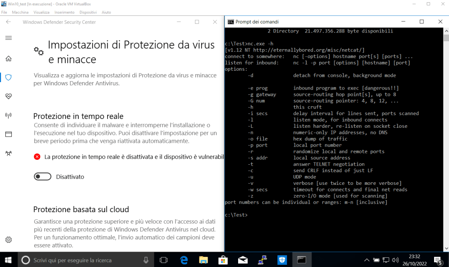The width and height of the screenshot is (449, 267).
Task: Open the Dispositivi menu in VirtualBox
Action: pyautogui.click(x=88, y=12)
